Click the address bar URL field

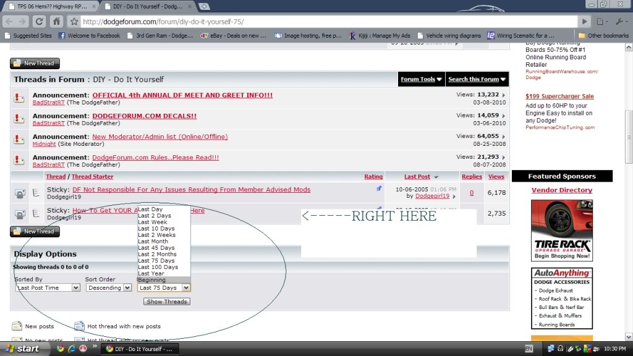(329, 22)
